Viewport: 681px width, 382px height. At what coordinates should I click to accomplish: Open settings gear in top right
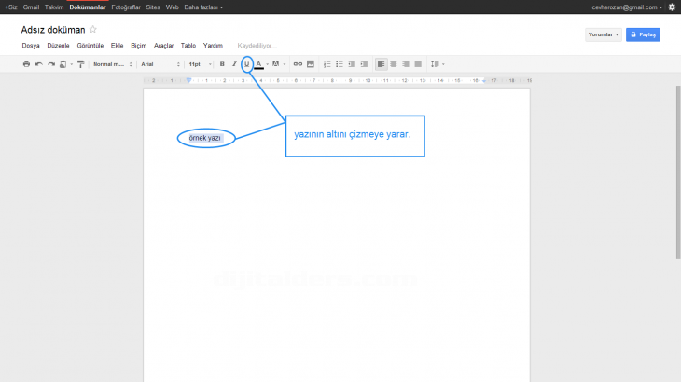672,7
